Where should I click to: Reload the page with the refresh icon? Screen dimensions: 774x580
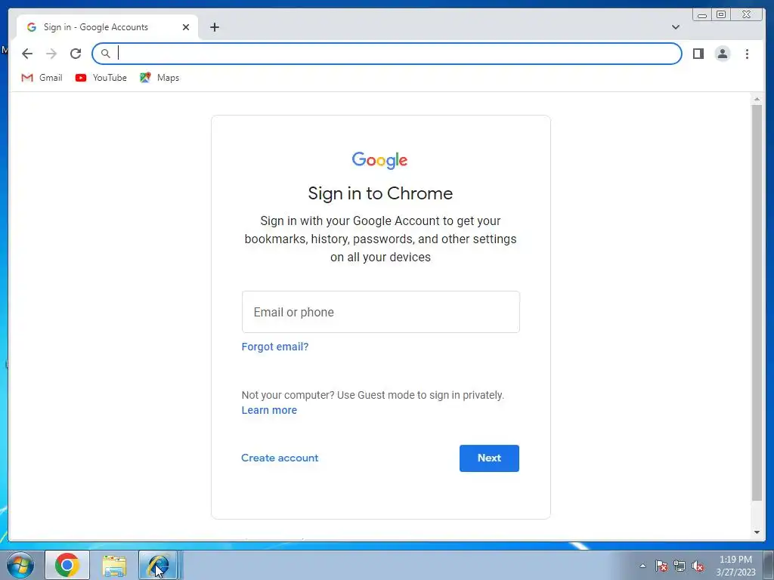(x=76, y=54)
